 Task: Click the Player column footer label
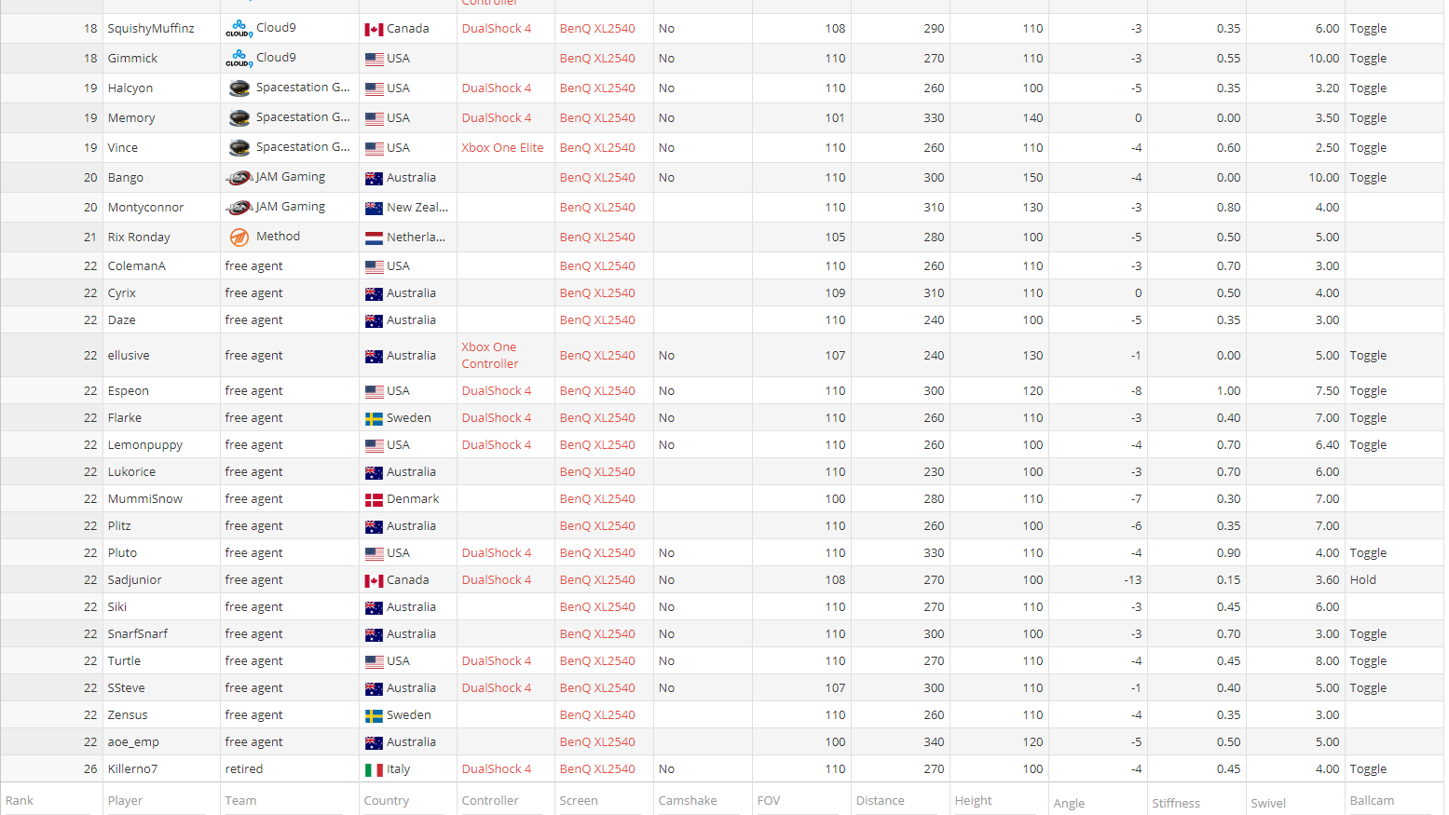125,801
